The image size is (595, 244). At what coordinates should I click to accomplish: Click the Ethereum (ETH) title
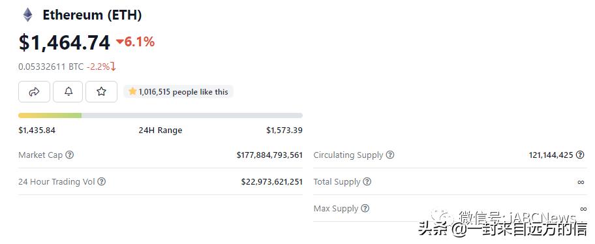click(x=92, y=15)
